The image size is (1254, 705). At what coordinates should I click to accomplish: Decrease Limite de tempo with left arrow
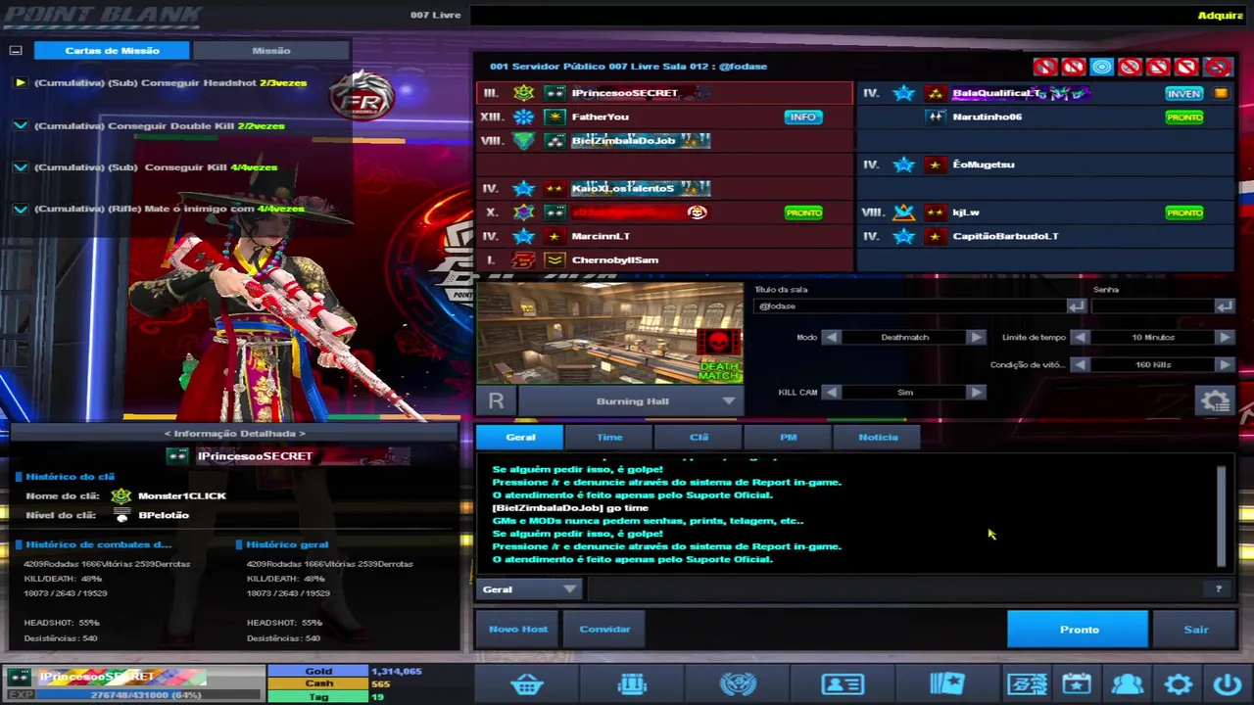coord(1079,337)
